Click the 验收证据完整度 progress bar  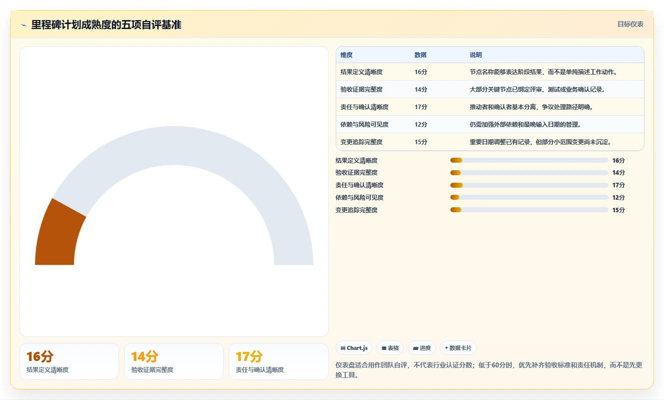click(529, 173)
